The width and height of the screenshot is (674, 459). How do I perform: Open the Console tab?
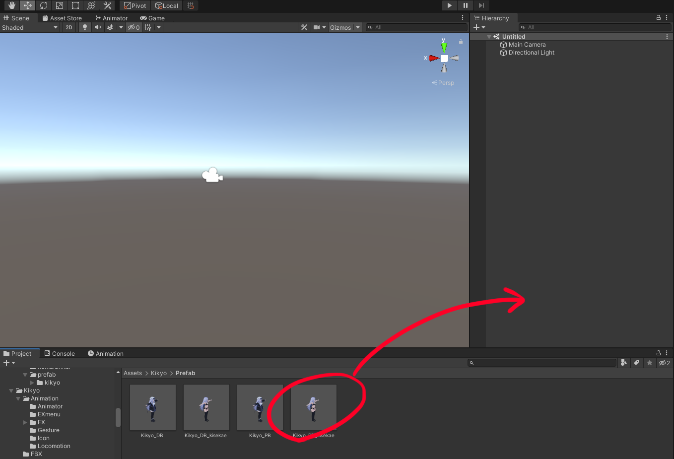pyautogui.click(x=60, y=354)
